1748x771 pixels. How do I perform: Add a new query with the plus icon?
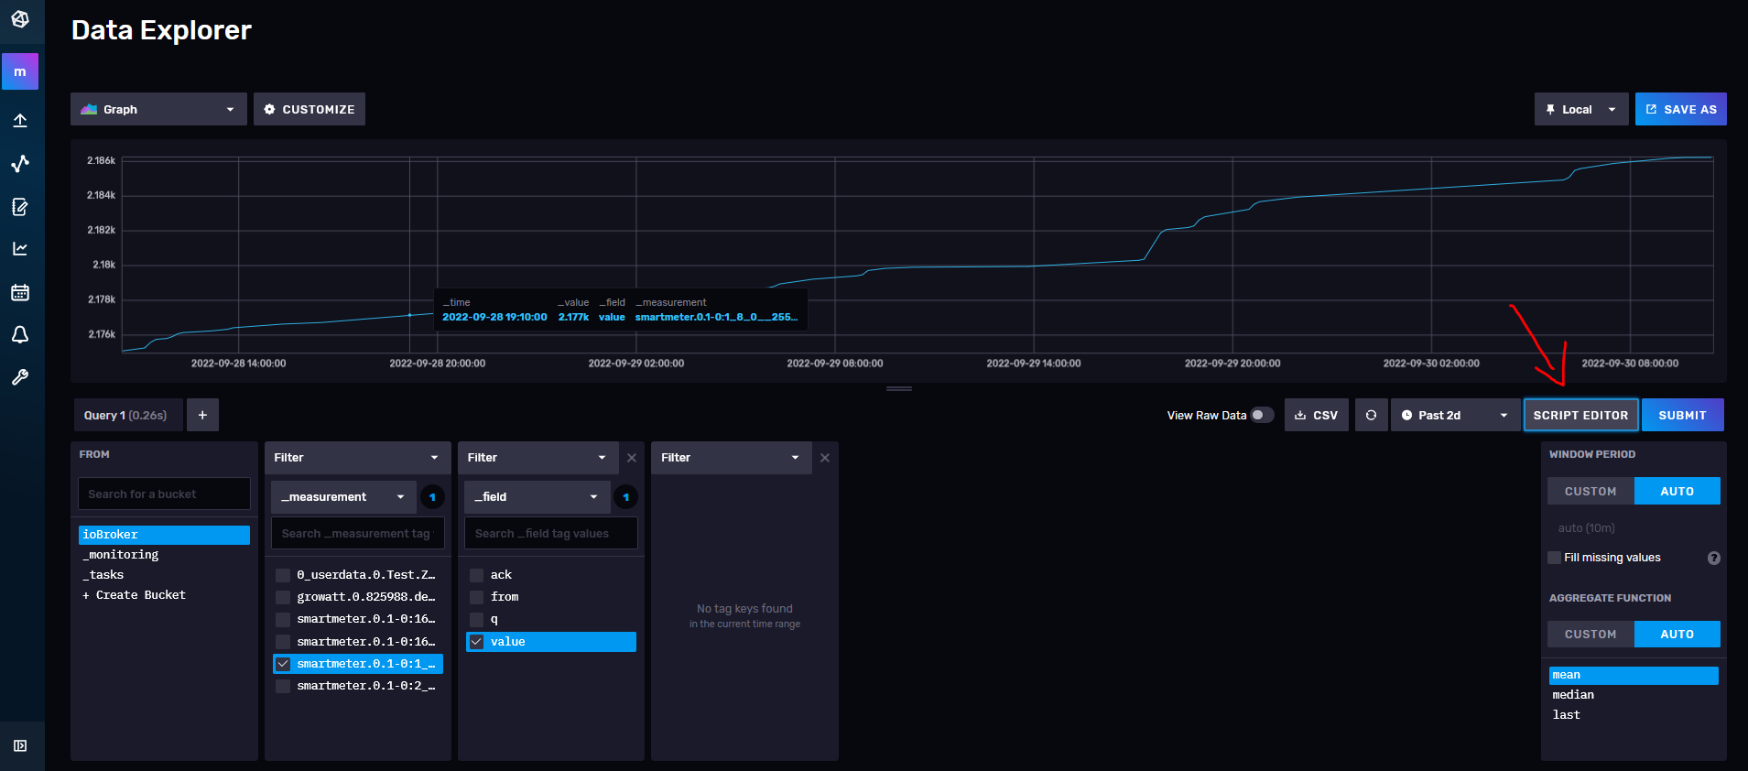point(202,415)
